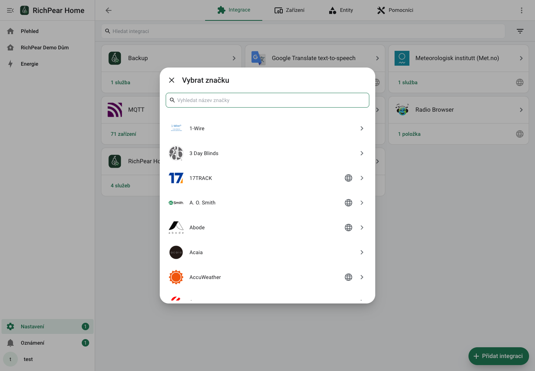
Task: Select Acaia brand name
Action: click(196, 252)
